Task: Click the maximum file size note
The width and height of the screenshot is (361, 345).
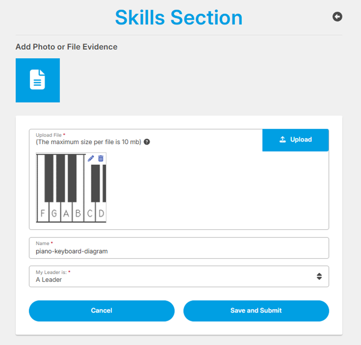Action: [x=88, y=142]
